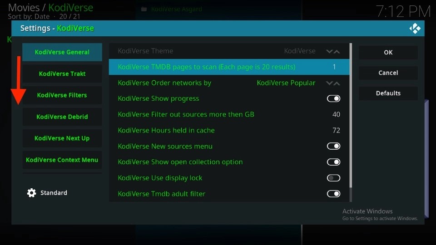Toggle KodiVerse Tmdb adult filter switch
The image size is (436, 245).
tap(333, 194)
